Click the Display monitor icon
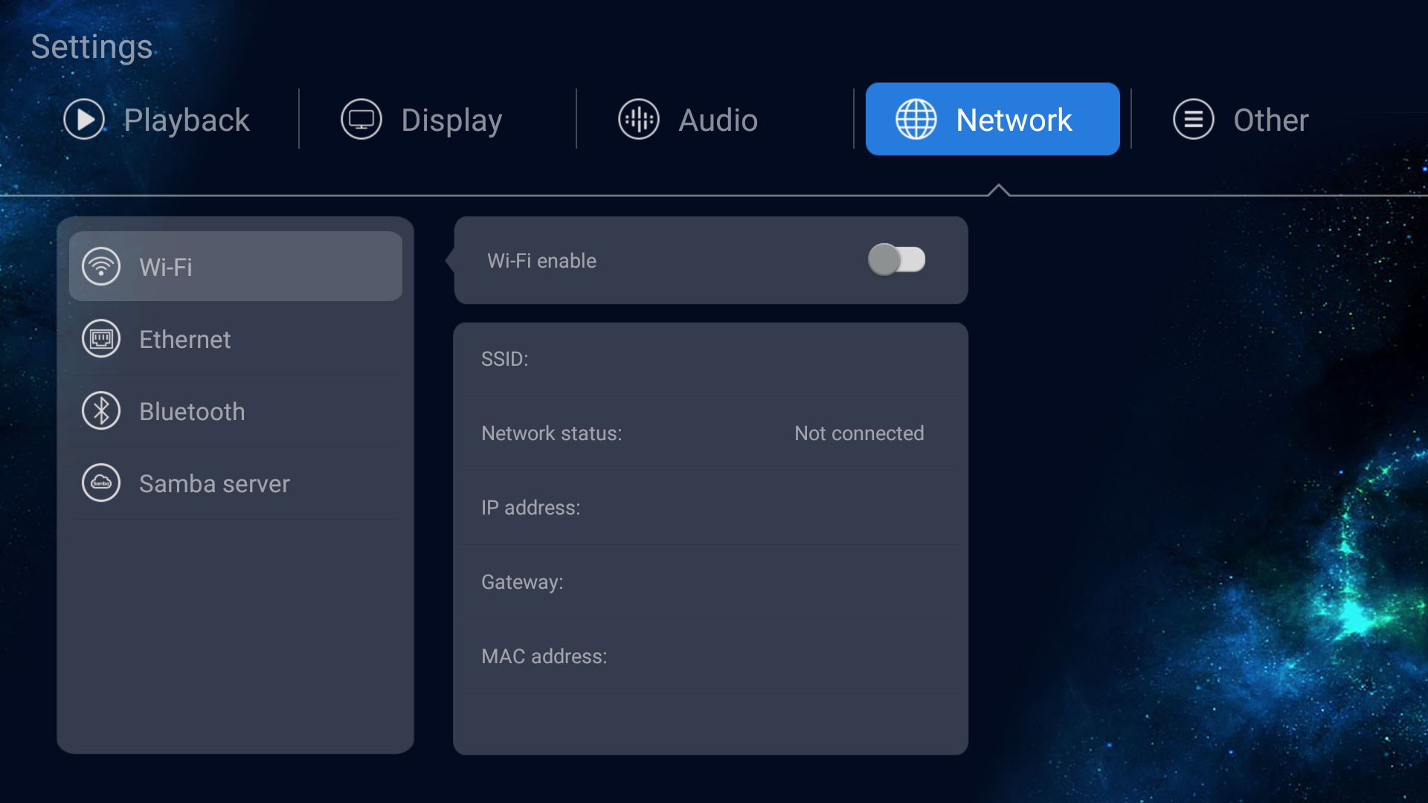Screen dimensions: 1428x803 [361, 119]
